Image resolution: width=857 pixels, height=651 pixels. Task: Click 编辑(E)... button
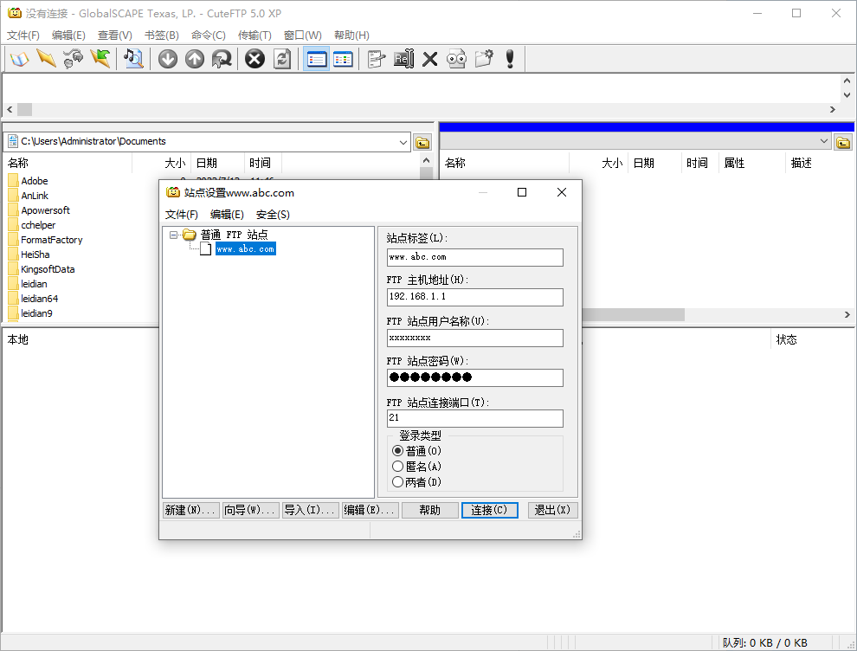click(x=371, y=510)
